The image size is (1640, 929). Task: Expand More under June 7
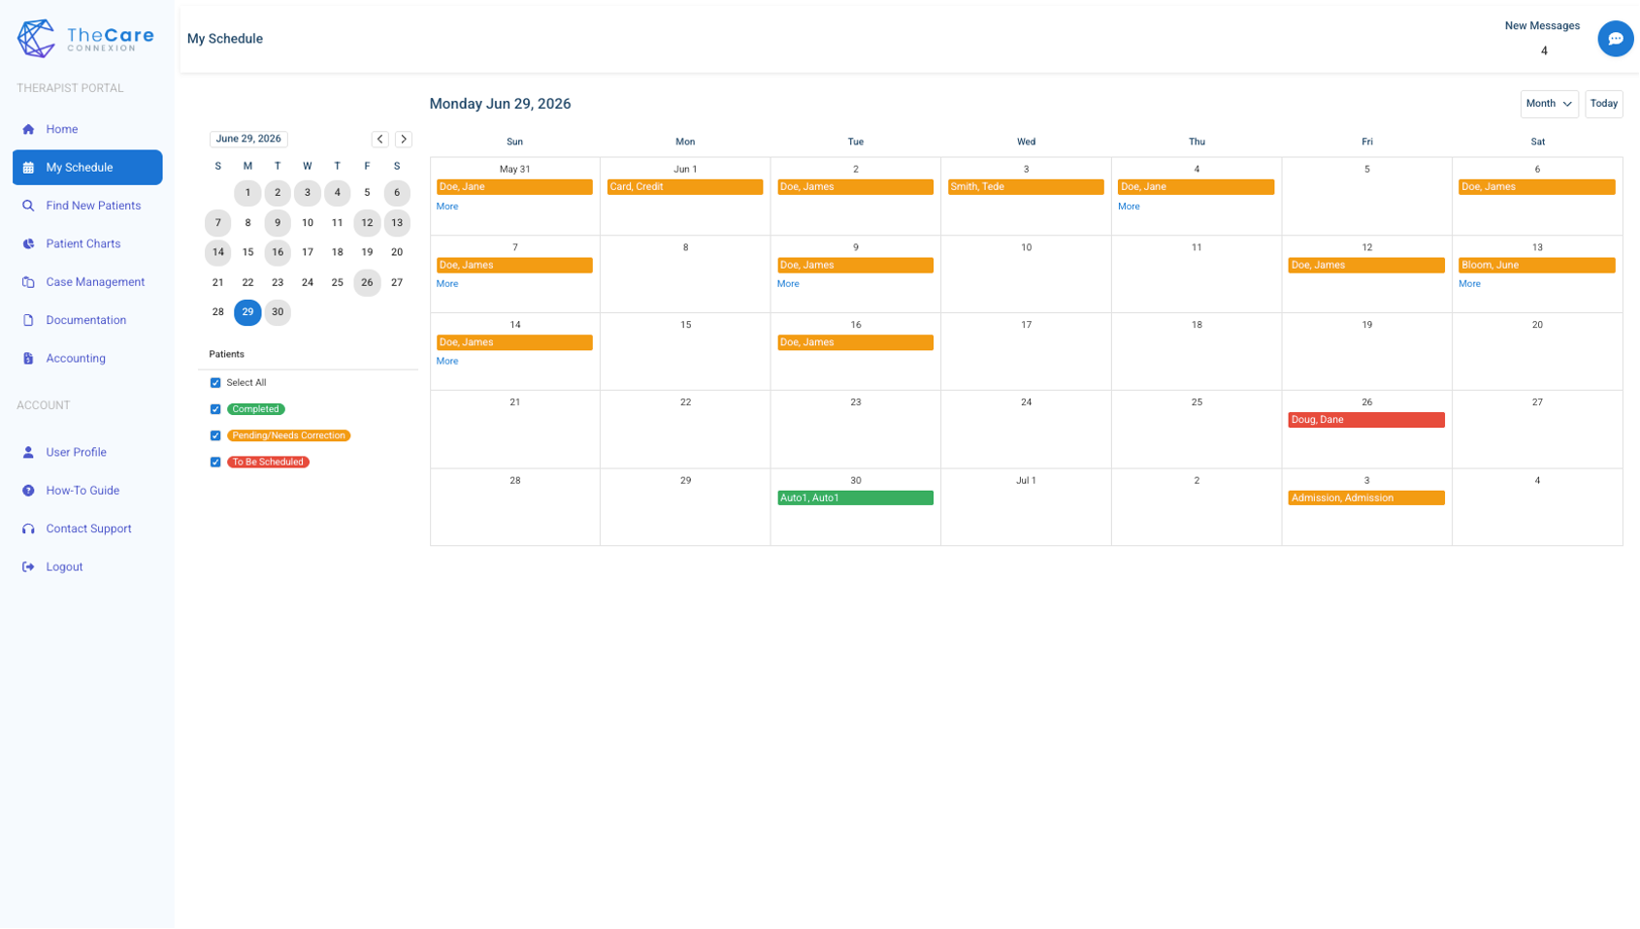tap(447, 284)
